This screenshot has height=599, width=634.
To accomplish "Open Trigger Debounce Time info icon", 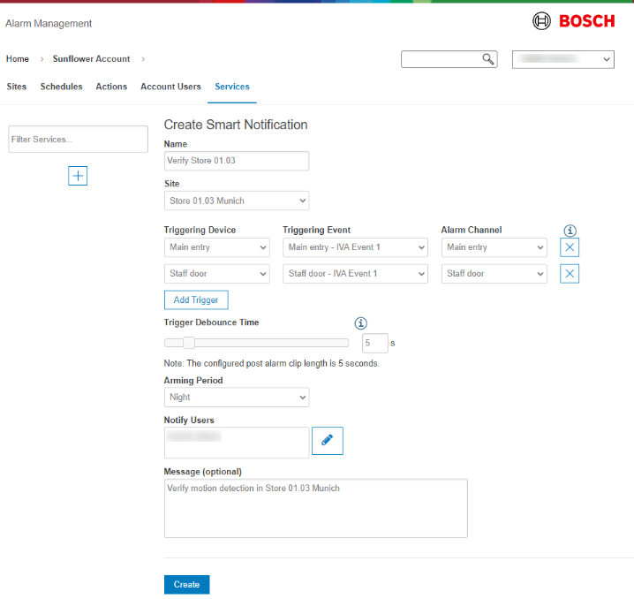I will point(360,323).
